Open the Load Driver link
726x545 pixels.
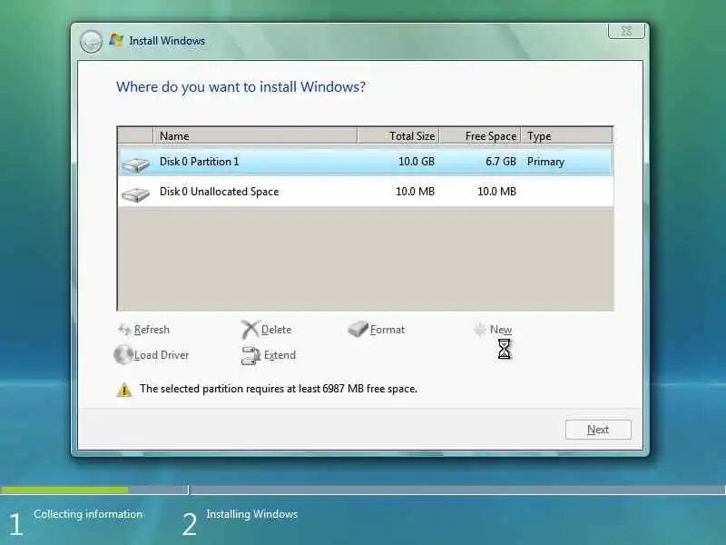162,355
